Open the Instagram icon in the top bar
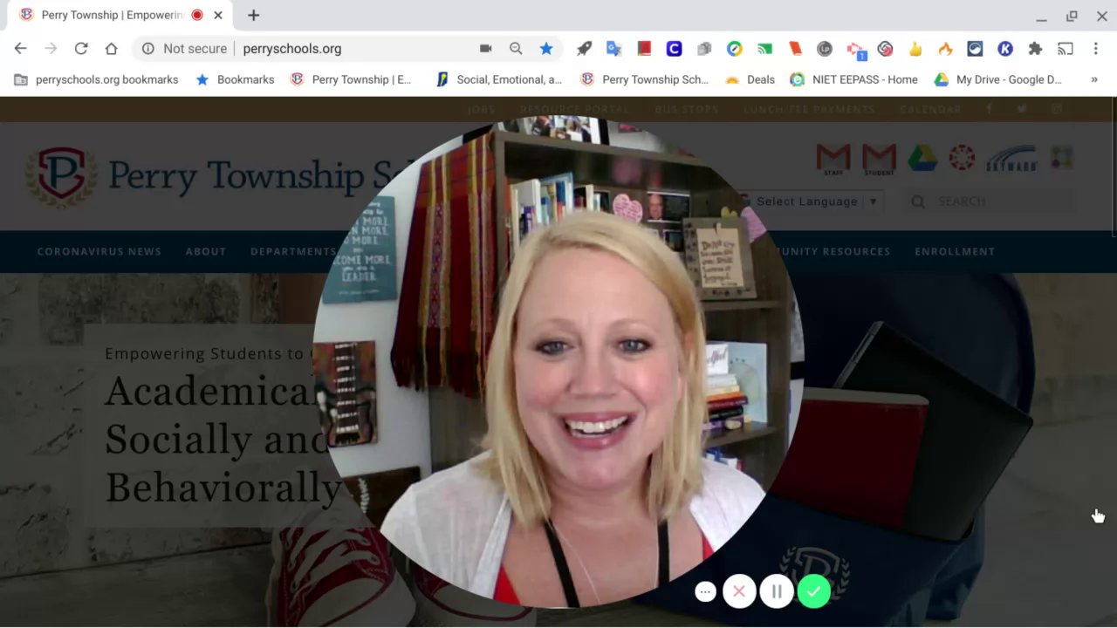This screenshot has height=628, width=1117. click(1056, 109)
